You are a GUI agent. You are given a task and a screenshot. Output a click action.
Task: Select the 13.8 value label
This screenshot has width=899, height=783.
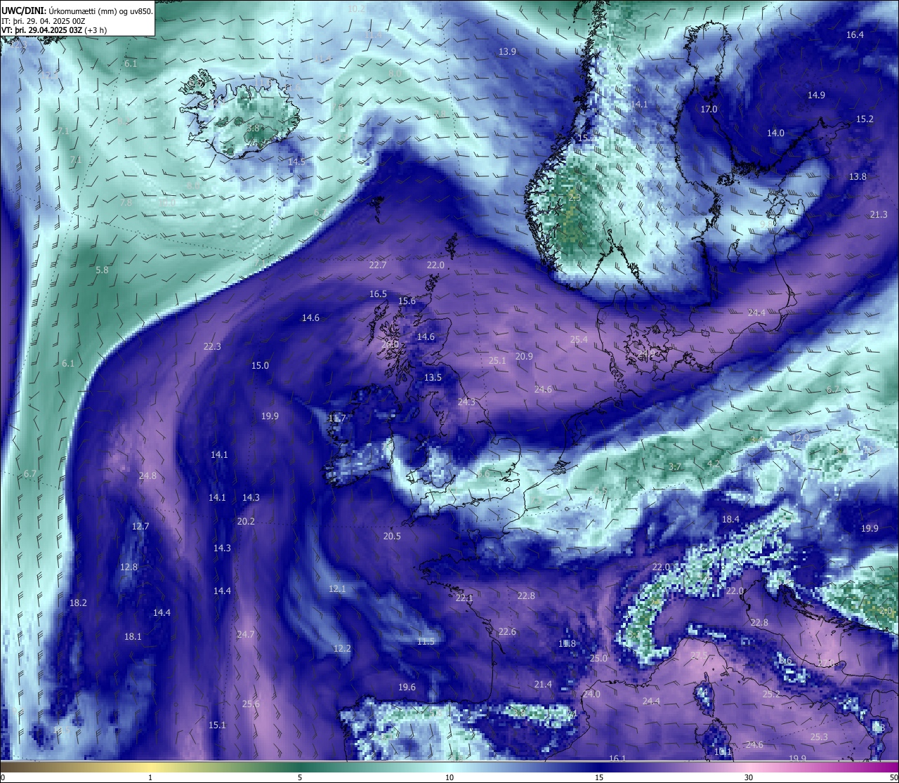[858, 176]
